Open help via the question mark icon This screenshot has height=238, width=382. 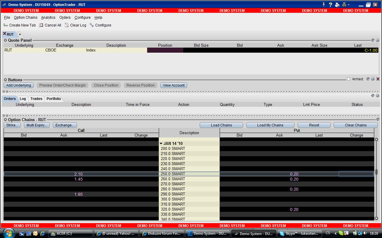coord(330,4)
